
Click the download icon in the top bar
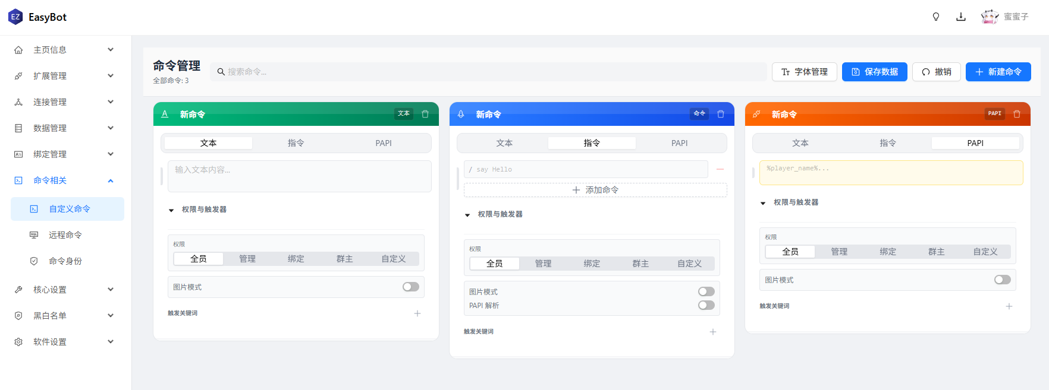961,17
